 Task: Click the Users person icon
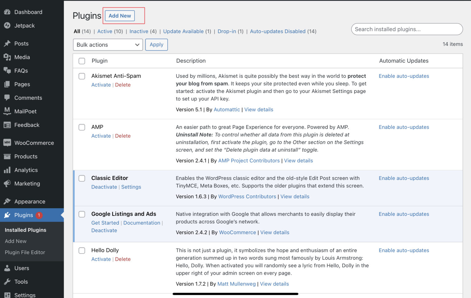(7, 268)
